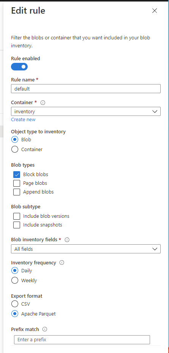Click the Container info icon

click(43, 103)
